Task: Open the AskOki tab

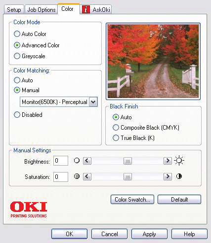Action: (x=96, y=9)
